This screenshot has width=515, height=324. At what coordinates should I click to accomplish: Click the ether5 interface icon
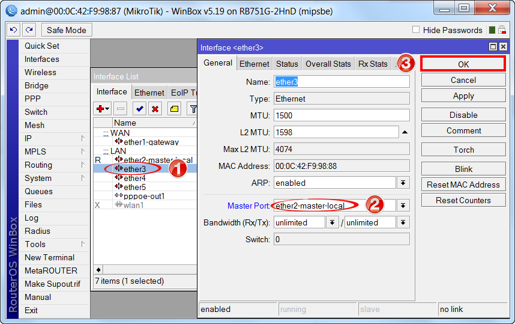pos(119,186)
